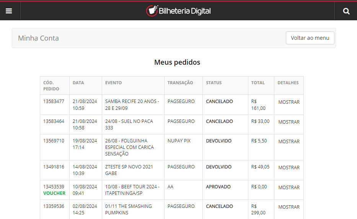This screenshot has height=219, width=357.
Task: Click the NUPAY PIX transaction cell
Action: pos(179,141)
